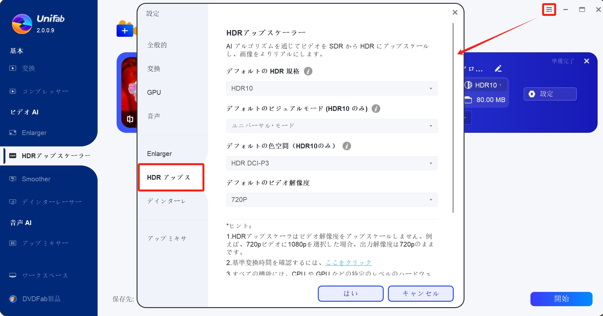Click the キャンセル button

(421, 293)
